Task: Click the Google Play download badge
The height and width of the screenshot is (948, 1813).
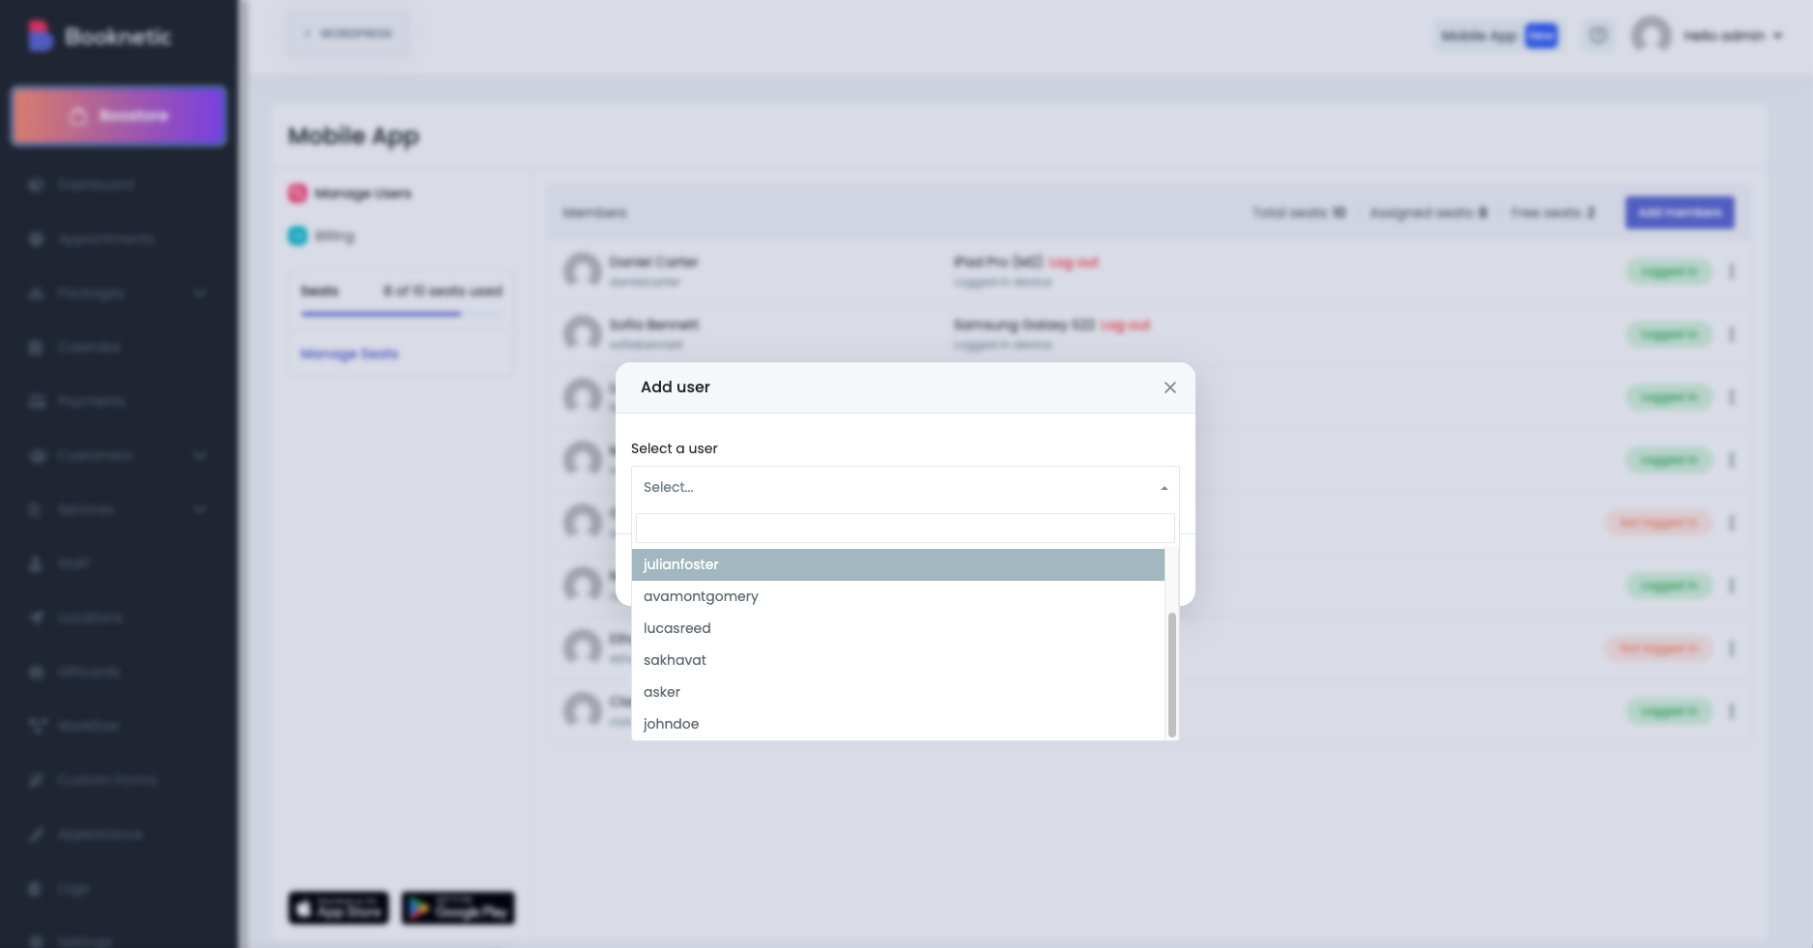Action: pos(458,908)
